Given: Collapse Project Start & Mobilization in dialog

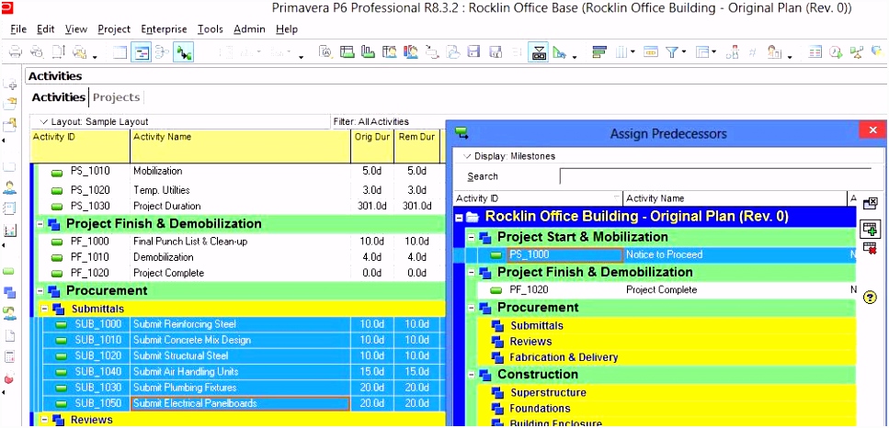Looking at the screenshot, I should 471,237.
